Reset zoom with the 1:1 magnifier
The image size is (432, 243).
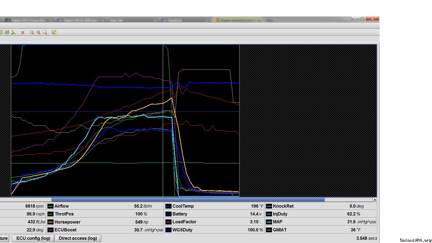[x=32, y=32]
